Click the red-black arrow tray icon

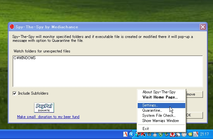point(143,134)
